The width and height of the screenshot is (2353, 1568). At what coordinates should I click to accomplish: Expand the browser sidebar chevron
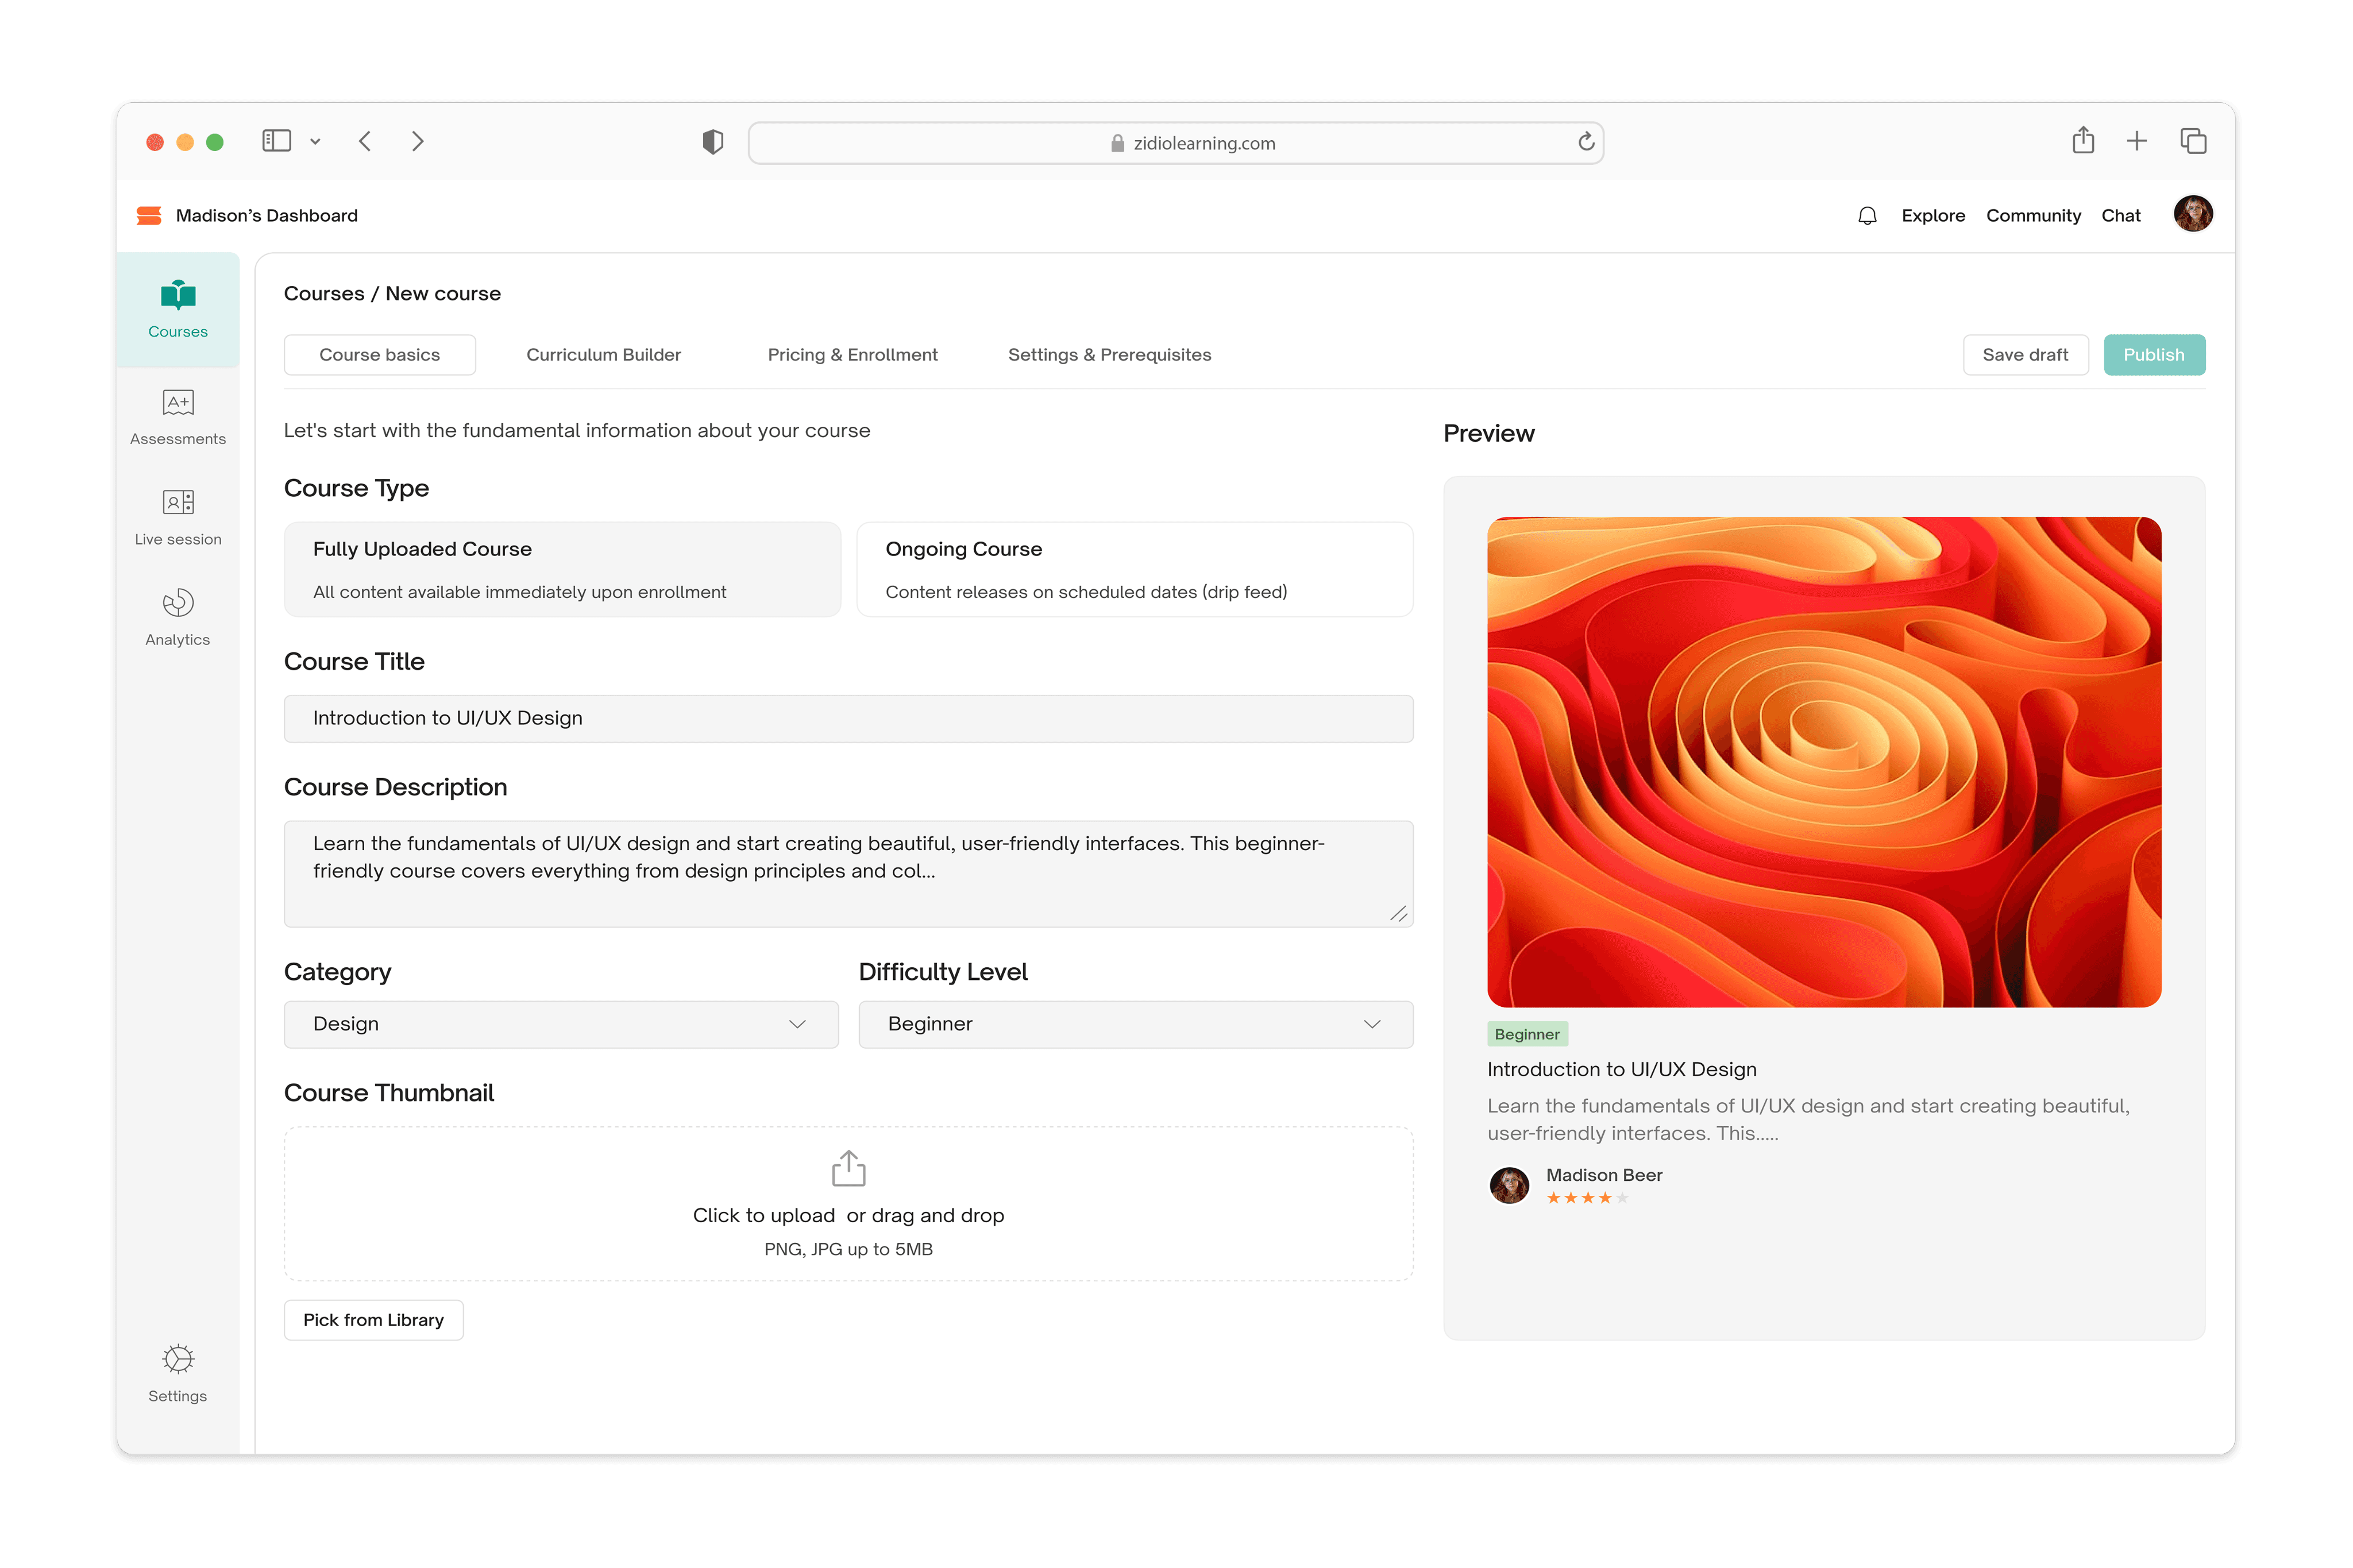click(316, 141)
